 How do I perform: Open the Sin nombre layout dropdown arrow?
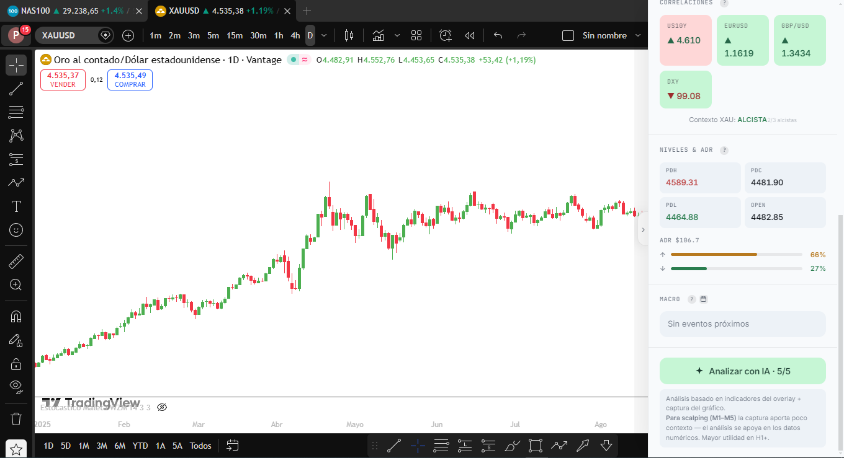pyautogui.click(x=638, y=35)
